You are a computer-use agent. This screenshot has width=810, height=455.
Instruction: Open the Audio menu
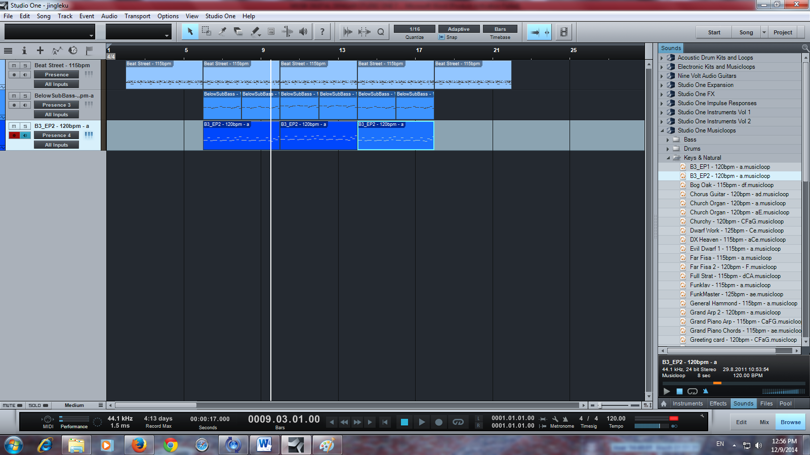(109, 16)
